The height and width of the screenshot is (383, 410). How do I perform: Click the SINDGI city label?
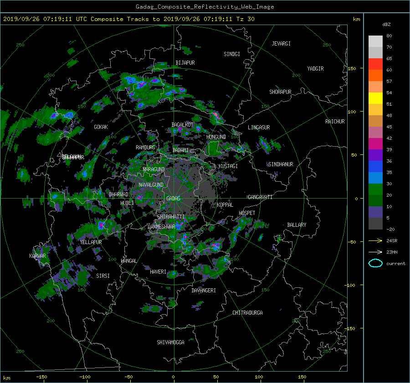pos(232,54)
